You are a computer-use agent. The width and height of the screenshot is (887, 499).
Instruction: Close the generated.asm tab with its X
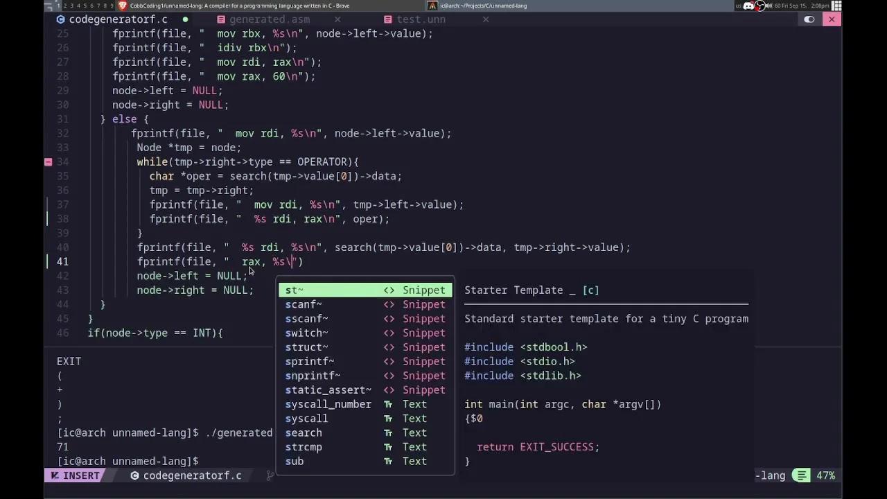pyautogui.click(x=337, y=19)
